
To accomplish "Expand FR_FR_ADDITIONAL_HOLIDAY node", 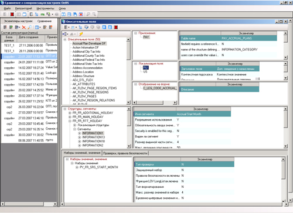I will click(x=70, y=113).
